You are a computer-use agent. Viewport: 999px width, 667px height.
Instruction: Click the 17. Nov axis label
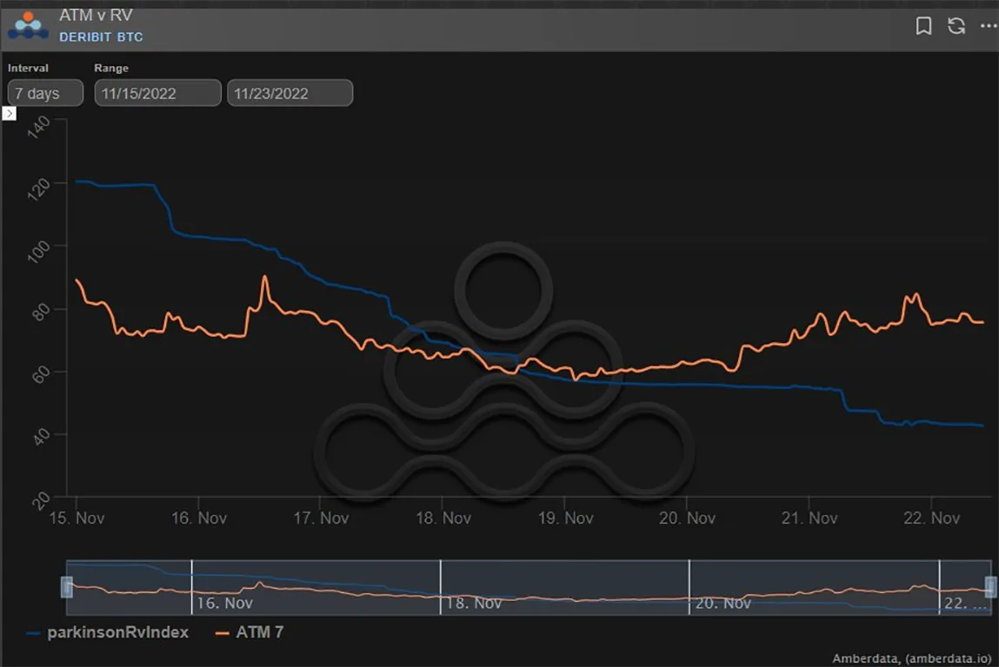(x=321, y=518)
